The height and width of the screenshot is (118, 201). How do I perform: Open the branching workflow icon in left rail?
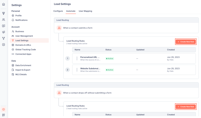(4, 38)
